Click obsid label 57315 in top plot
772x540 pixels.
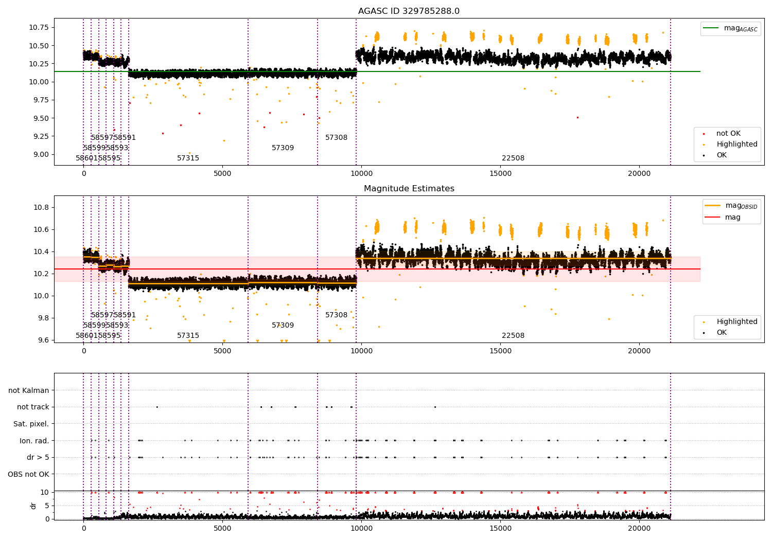188,158
